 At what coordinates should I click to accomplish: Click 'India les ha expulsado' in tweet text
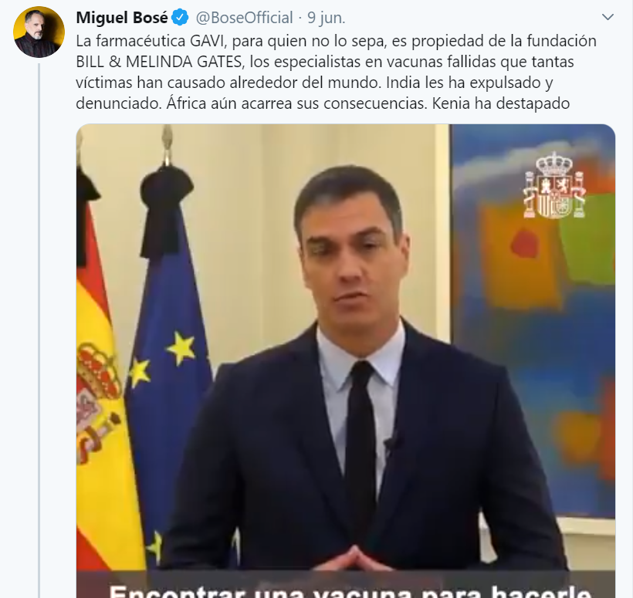click(464, 83)
